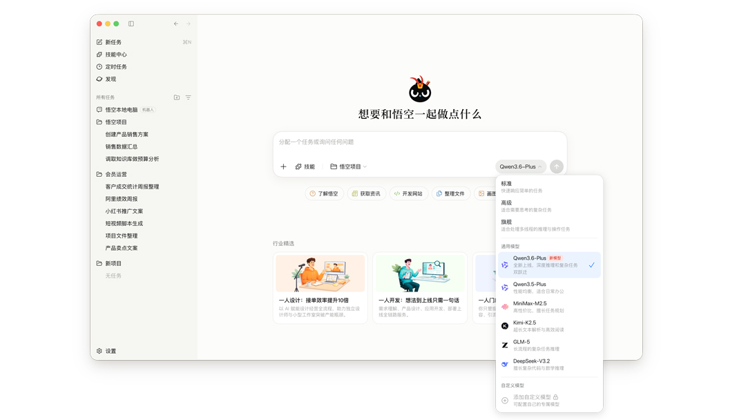Screen dimensions: 746x420
Task: Expand the 悟空项目 project selector in input box
Action: point(349,166)
